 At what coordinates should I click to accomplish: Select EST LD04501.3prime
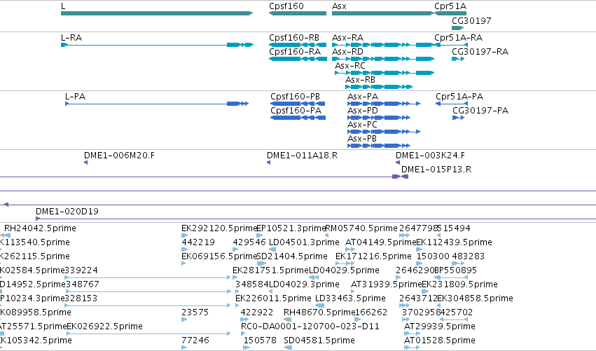tap(304, 242)
